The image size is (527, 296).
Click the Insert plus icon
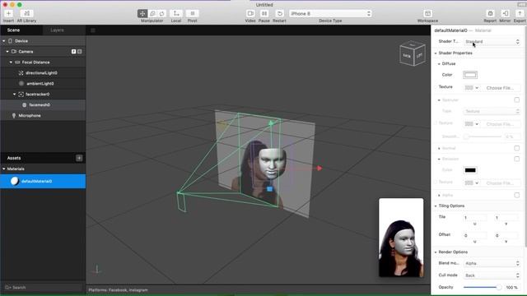point(8,13)
